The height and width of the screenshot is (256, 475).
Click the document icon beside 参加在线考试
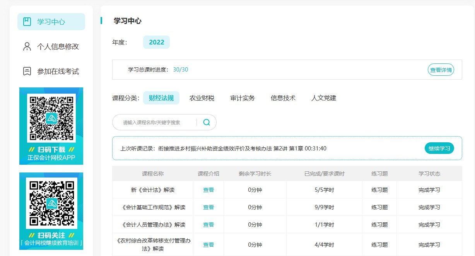(26, 71)
